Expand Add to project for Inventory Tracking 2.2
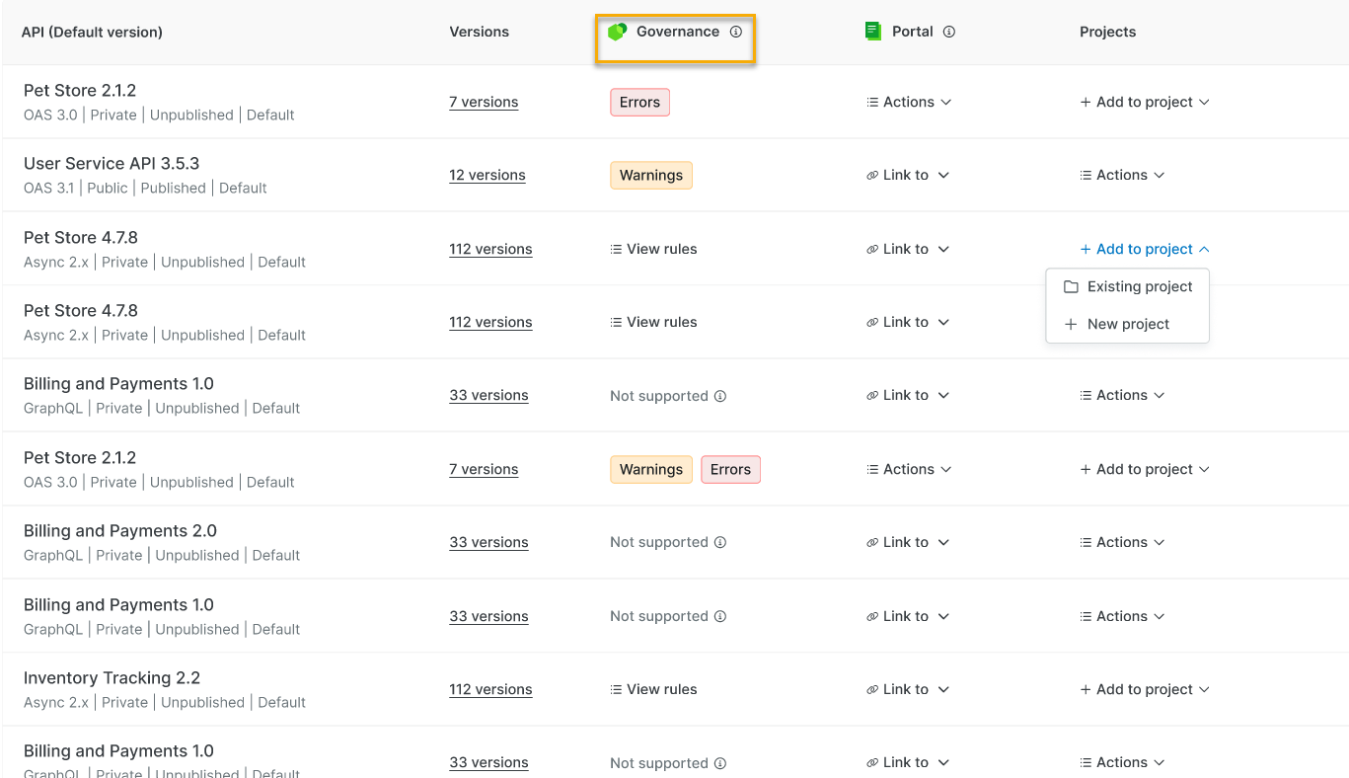The width and height of the screenshot is (1349, 778). (x=1144, y=689)
